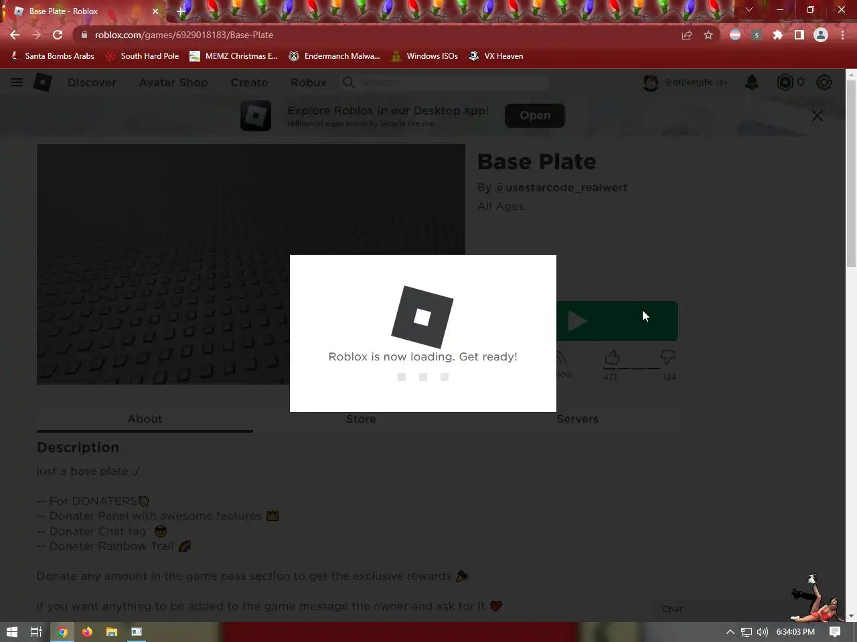Click Open for the desktop app
Viewport: 857px width, 642px height.
tap(535, 115)
